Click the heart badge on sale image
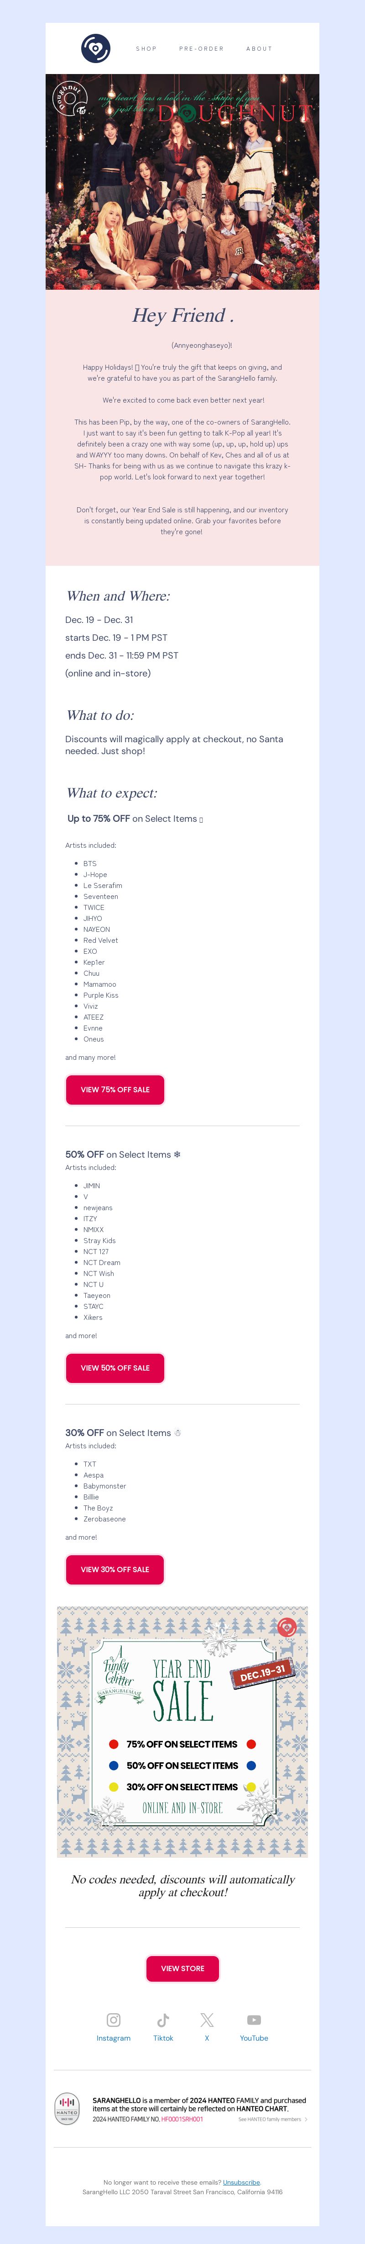Image resolution: width=365 pixels, height=2244 pixels. [x=287, y=1627]
